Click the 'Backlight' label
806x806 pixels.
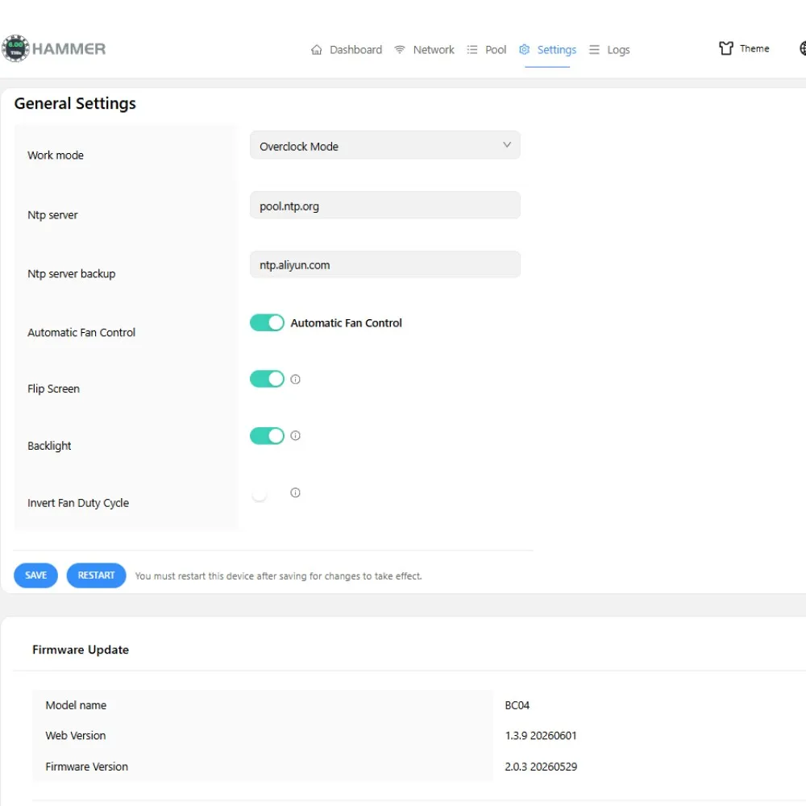pyautogui.click(x=49, y=446)
